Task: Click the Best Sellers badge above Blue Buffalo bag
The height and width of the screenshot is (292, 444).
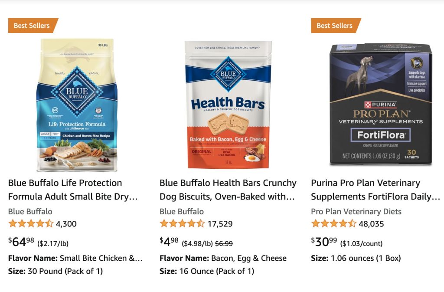Action: click(32, 26)
